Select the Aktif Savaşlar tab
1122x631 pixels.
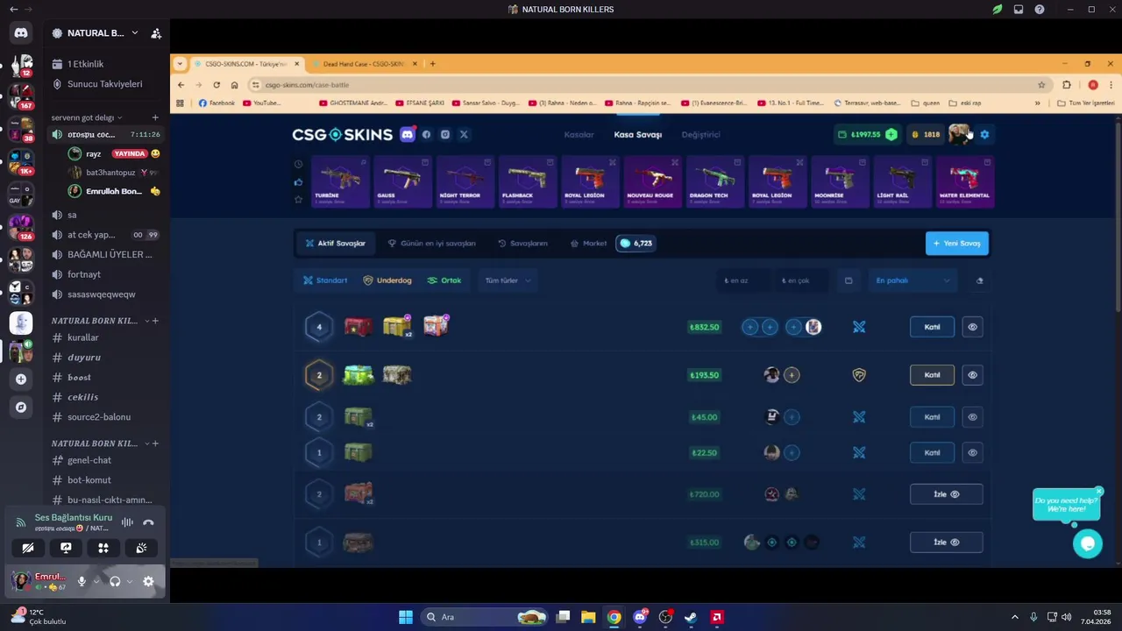[x=335, y=243]
